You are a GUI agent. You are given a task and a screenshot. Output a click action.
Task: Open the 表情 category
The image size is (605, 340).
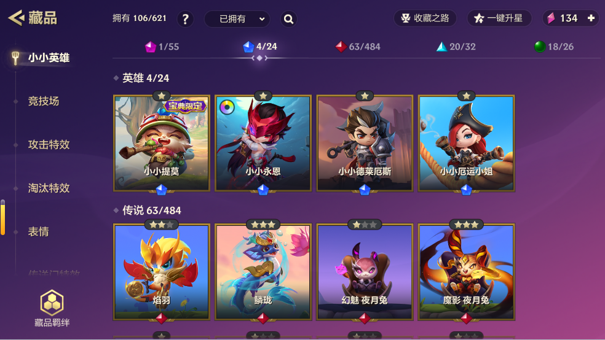(x=39, y=232)
